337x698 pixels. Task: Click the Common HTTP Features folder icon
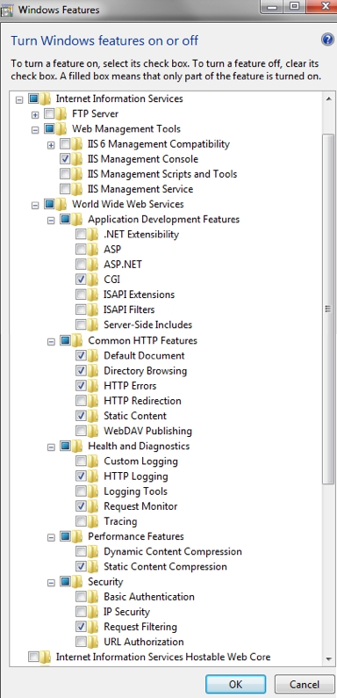pos(77,340)
